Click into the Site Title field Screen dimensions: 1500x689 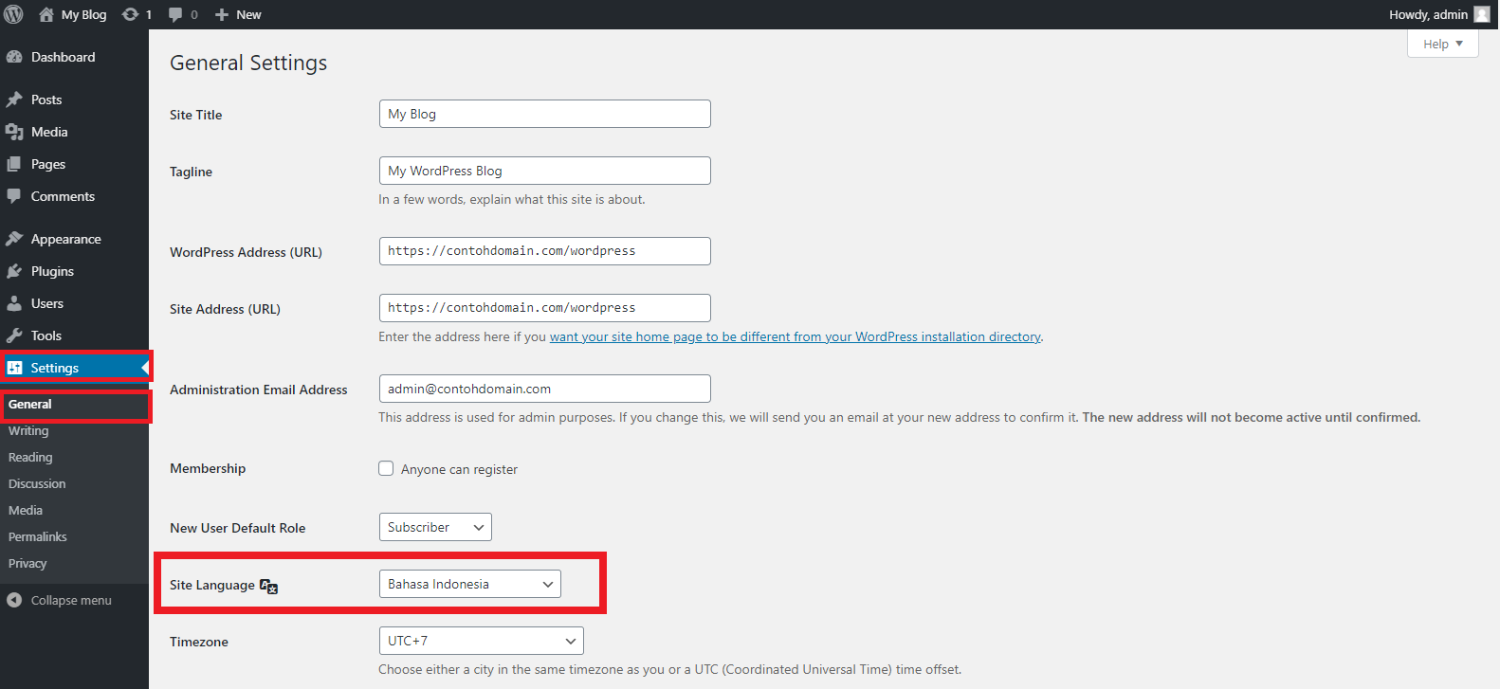(x=544, y=114)
